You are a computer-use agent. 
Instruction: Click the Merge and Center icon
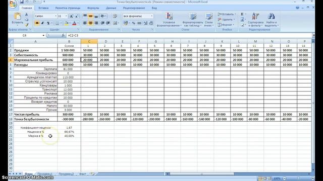(115, 23)
